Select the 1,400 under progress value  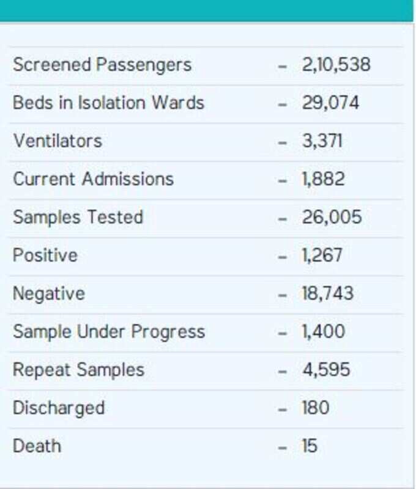pyautogui.click(x=323, y=331)
